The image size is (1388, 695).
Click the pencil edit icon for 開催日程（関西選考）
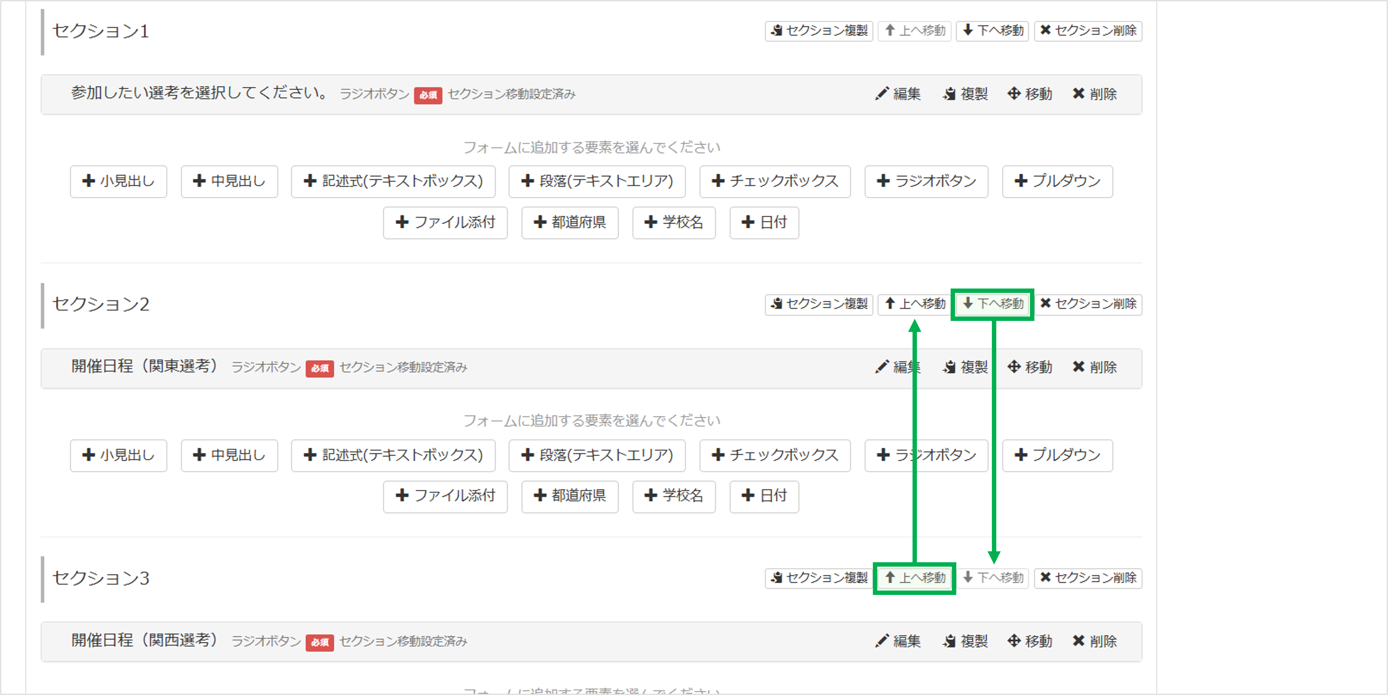[x=882, y=641]
